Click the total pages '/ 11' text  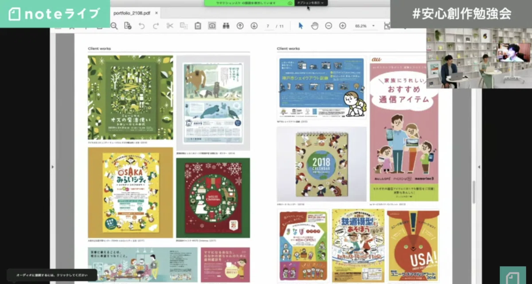coord(280,26)
